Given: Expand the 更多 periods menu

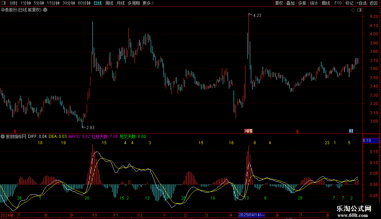Looking at the screenshot, I should pos(148,3).
